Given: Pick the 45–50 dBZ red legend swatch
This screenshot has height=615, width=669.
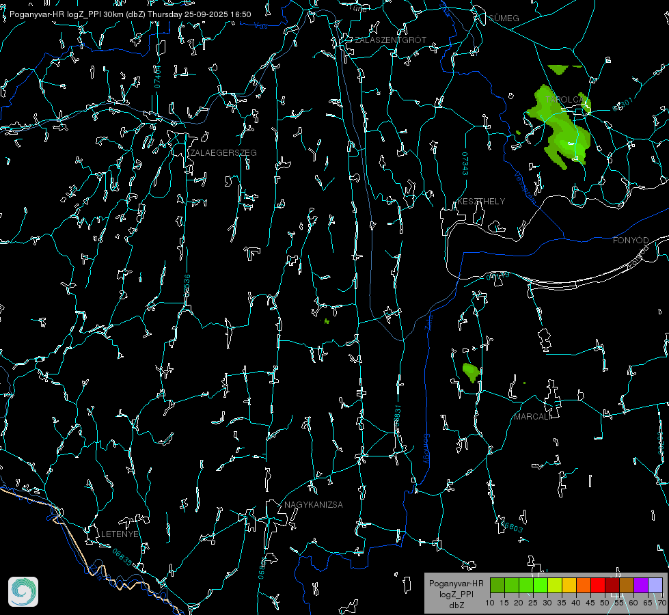Looking at the screenshot, I should tap(598, 585).
